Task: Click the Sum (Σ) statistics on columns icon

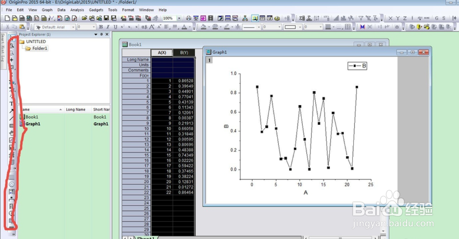Action: tap(302, 18)
